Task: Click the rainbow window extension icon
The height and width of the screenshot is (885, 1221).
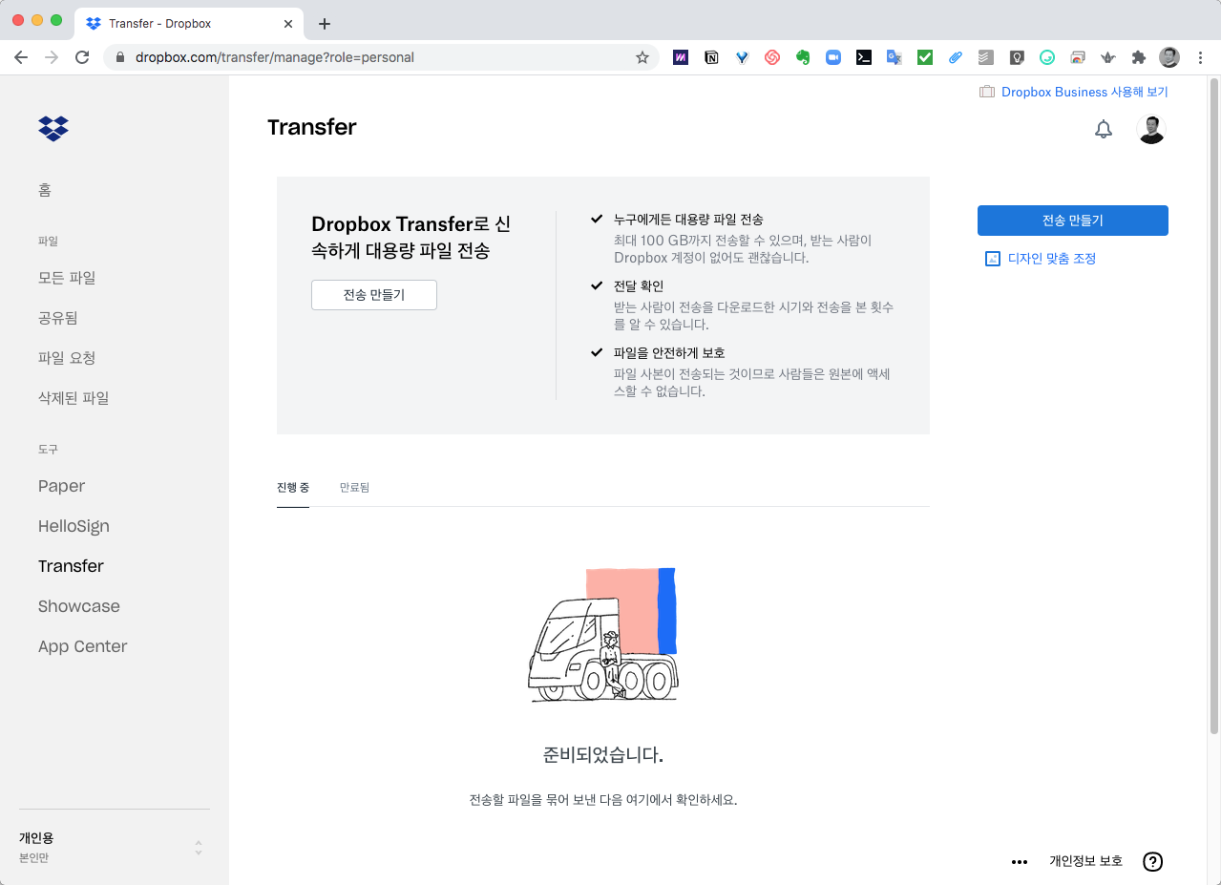Action: 1078,57
